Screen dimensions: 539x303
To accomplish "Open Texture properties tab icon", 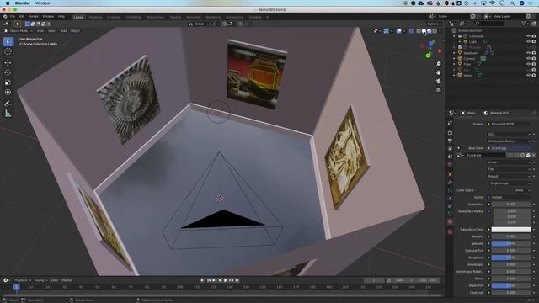I will (450, 232).
